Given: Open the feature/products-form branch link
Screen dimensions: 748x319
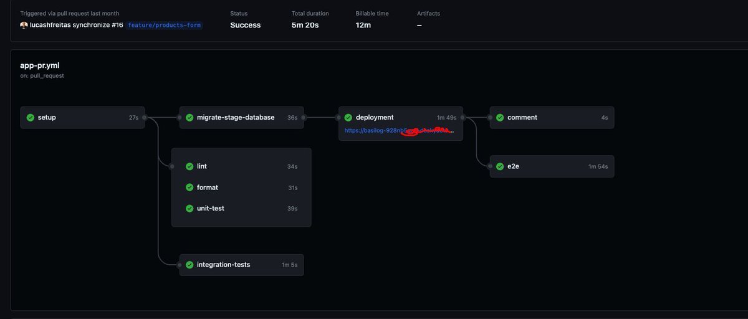Looking at the screenshot, I should [165, 26].
